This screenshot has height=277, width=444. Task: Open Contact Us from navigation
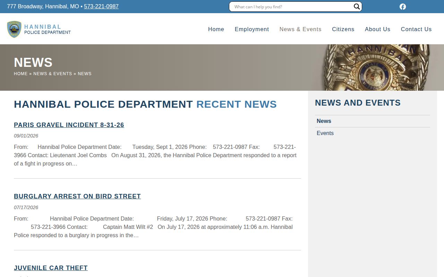tap(416, 29)
